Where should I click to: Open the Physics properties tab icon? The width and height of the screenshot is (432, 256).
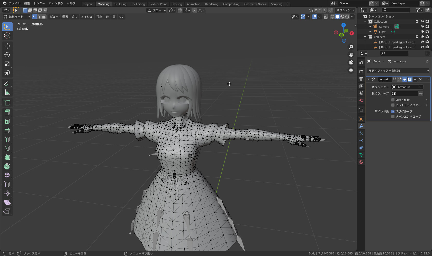pos(361,140)
